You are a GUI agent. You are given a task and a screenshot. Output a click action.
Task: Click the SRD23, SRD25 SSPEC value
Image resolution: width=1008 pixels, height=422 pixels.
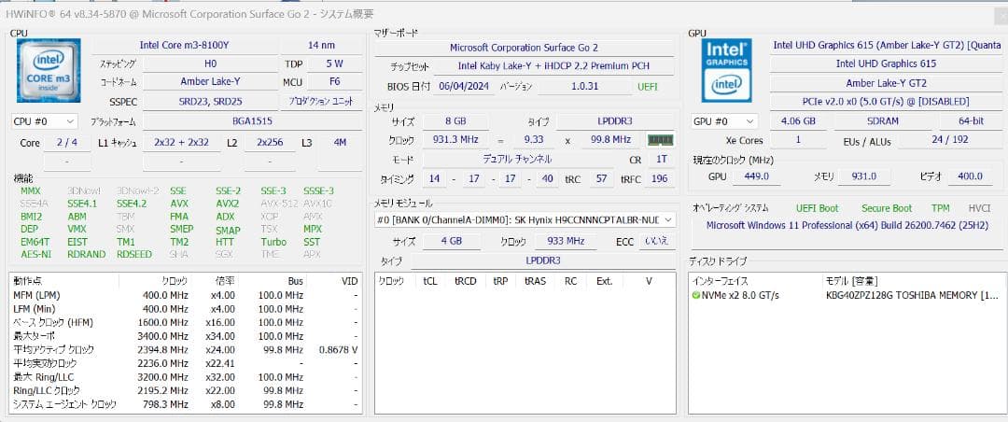[210, 101]
